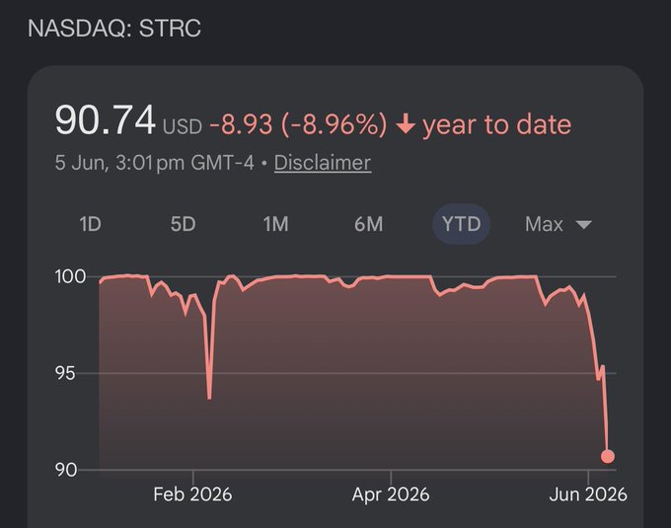
Task: Click the -8.93 (-8.96%) change text
Action: (298, 124)
